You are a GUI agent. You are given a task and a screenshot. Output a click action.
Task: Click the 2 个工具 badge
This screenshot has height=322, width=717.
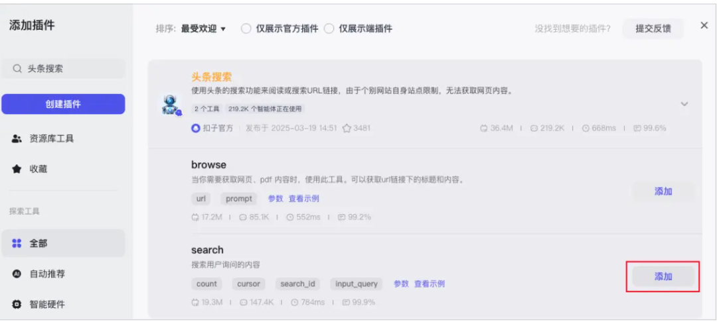pos(206,109)
